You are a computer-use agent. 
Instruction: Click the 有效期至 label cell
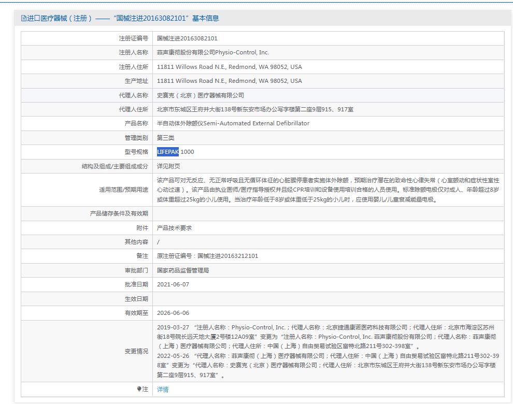[x=87, y=313]
